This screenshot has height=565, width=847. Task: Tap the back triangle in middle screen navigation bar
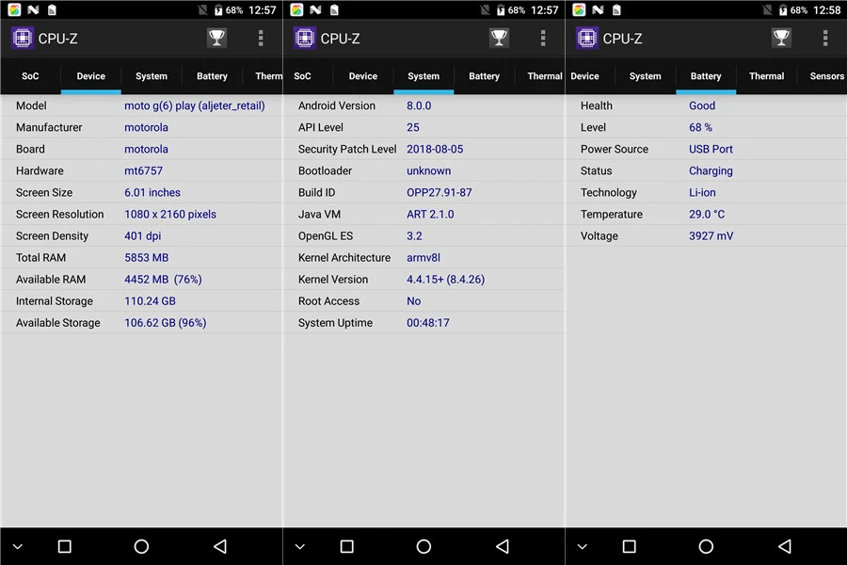[x=503, y=546]
